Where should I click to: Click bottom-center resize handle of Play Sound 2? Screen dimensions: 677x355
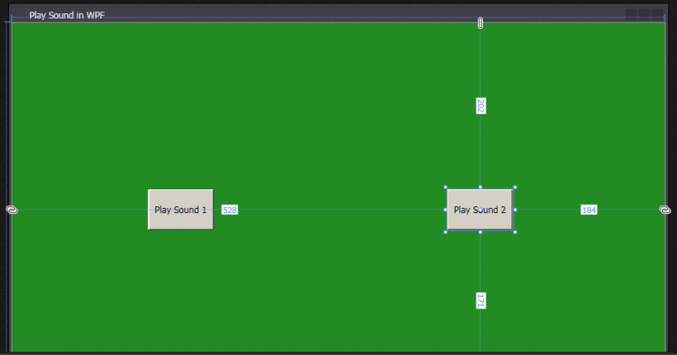480,232
